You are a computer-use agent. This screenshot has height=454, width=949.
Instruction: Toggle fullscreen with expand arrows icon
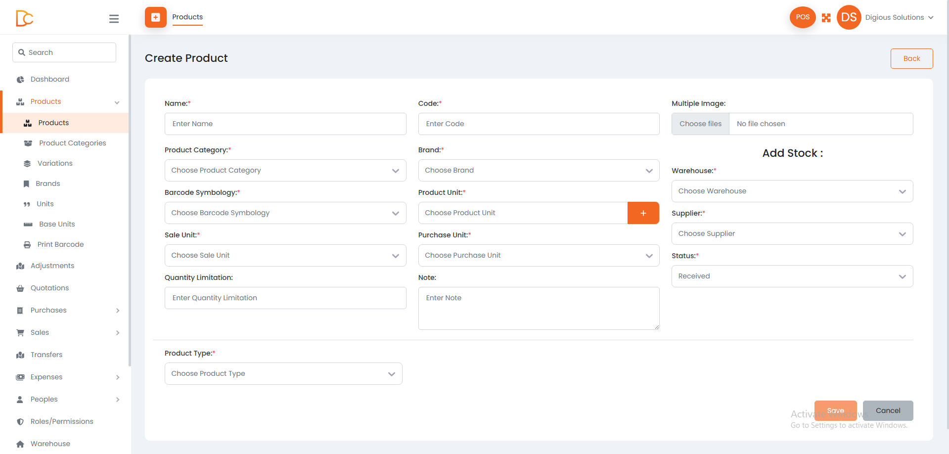point(826,18)
